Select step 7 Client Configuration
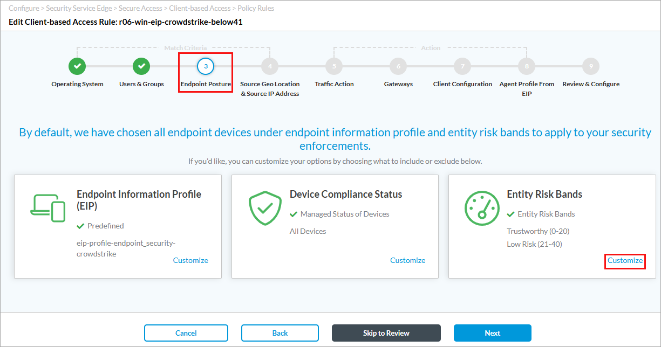Image resolution: width=661 pixels, height=347 pixels. point(462,66)
